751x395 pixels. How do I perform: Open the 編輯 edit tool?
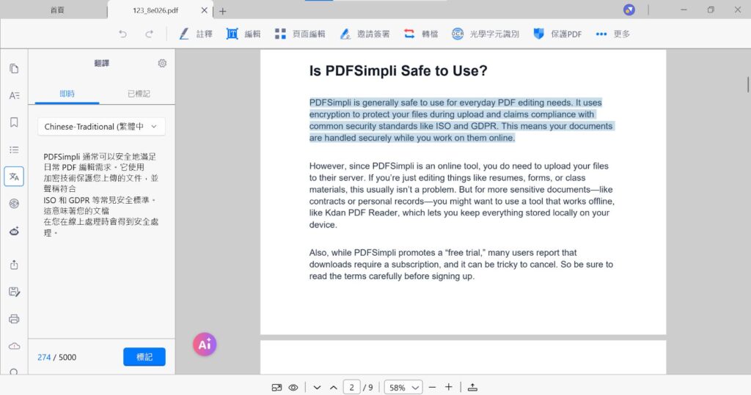coord(243,34)
